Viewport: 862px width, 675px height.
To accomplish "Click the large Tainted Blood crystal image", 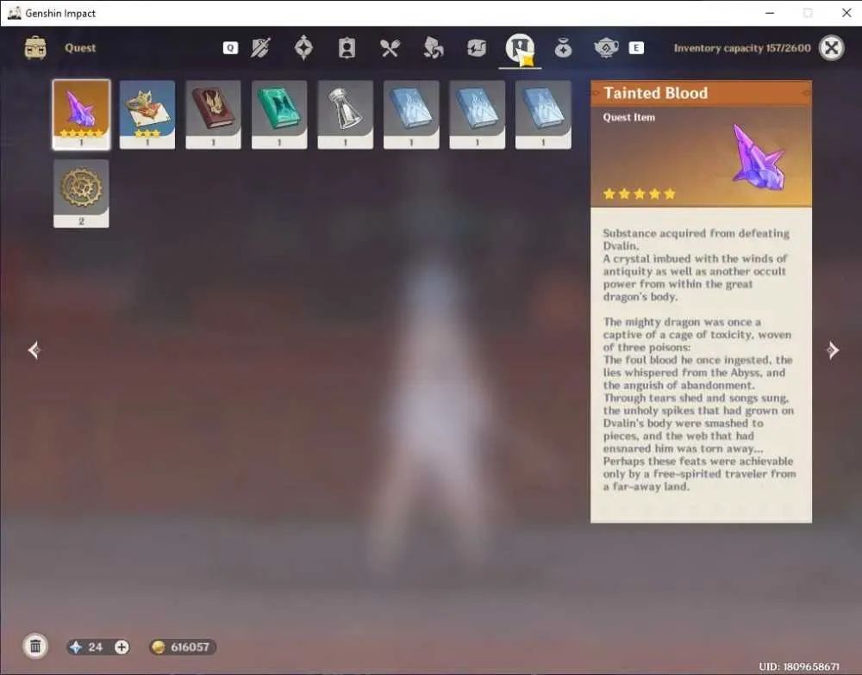I will coord(759,157).
